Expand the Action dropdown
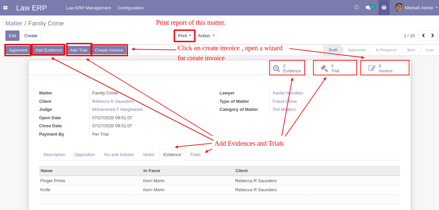Viewport: 439px width, 210px height. [x=206, y=36]
